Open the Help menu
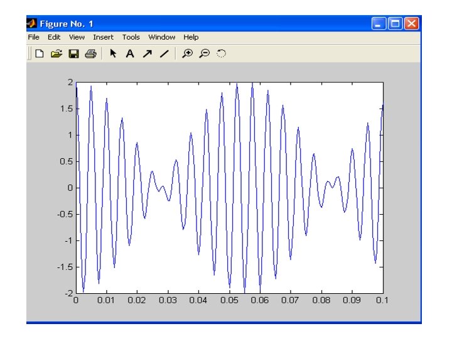The width and height of the screenshot is (452, 339). click(x=191, y=37)
